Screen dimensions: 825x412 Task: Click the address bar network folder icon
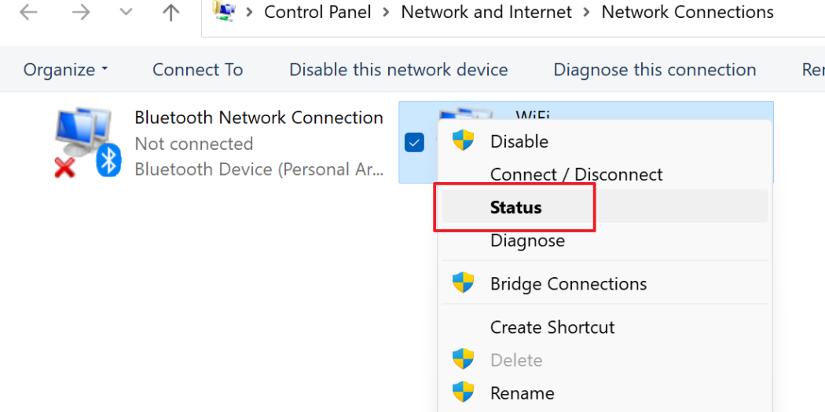(x=224, y=12)
